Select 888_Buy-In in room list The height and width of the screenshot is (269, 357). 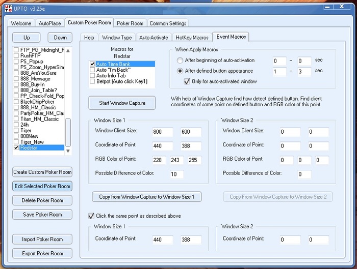coord(32,84)
